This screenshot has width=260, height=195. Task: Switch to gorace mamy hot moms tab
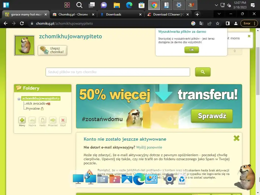pos(26,14)
